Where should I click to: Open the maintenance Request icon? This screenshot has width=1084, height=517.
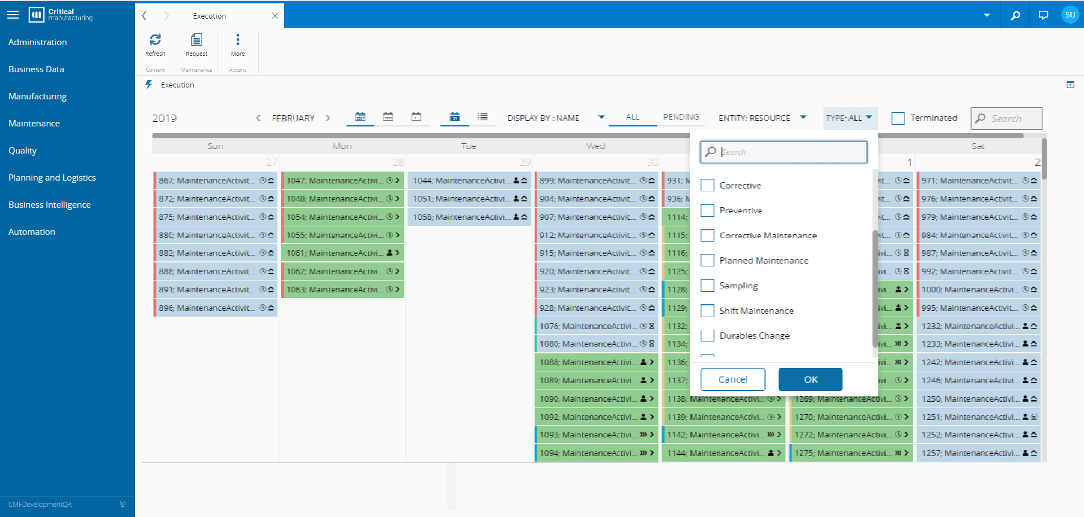coord(197,40)
